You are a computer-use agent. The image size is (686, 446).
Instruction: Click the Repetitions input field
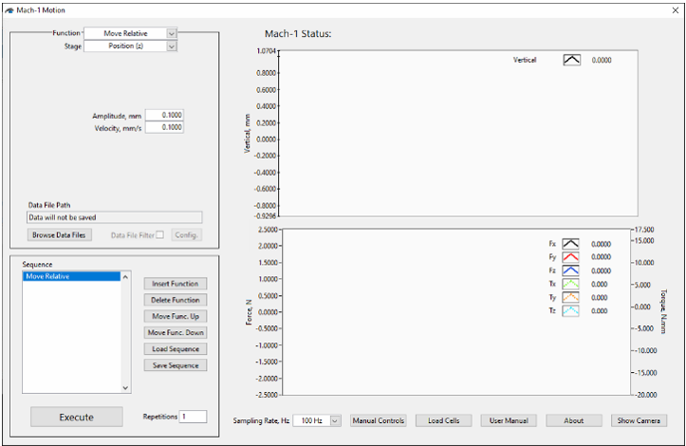(x=193, y=417)
